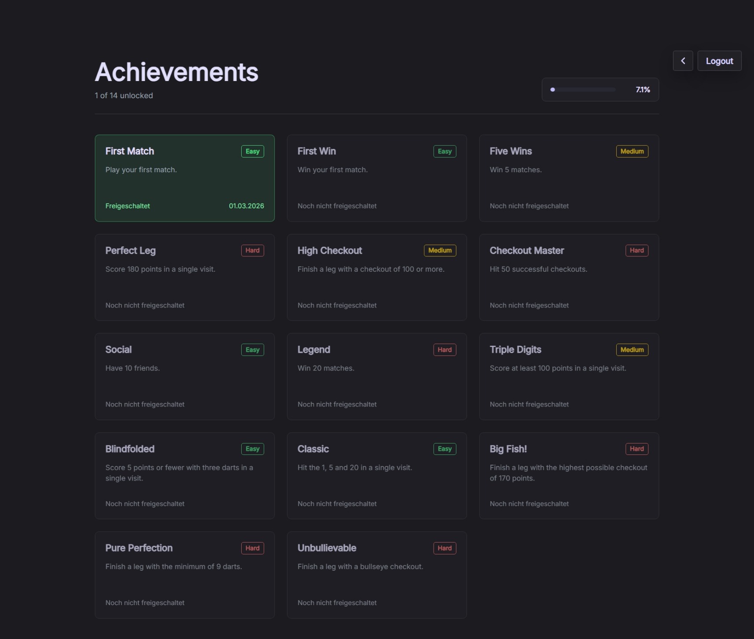Click the Classic achievement title
Image resolution: width=754 pixels, height=639 pixels.
click(313, 449)
